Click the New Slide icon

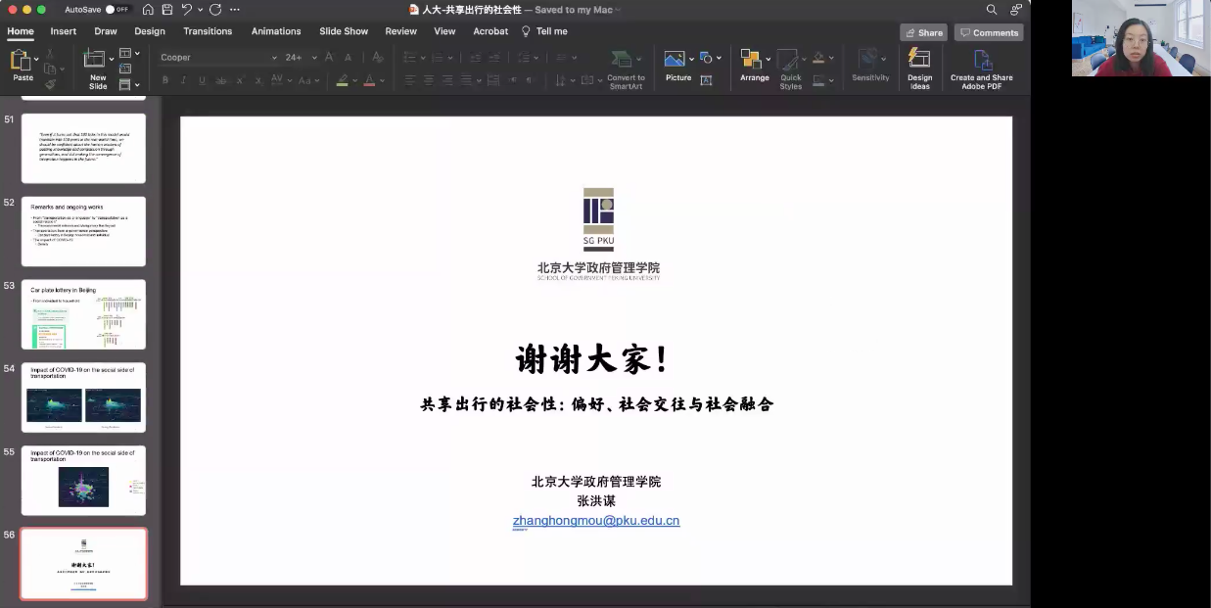click(x=97, y=63)
